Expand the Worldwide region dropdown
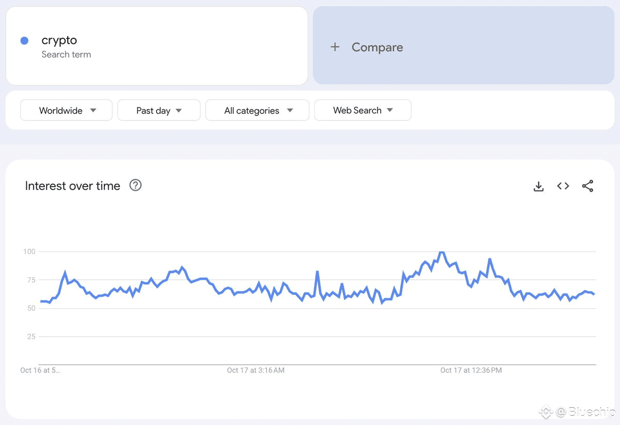 coord(66,111)
